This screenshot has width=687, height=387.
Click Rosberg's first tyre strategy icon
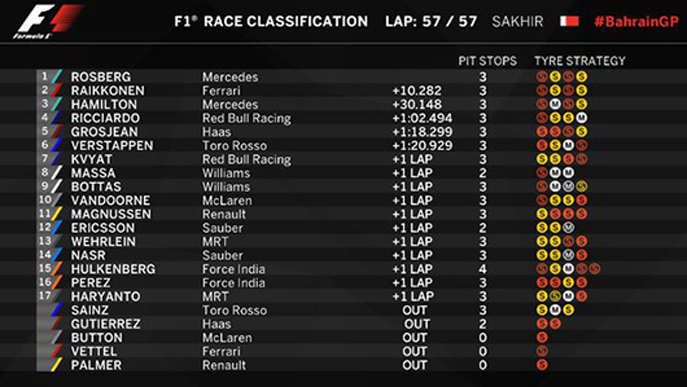pos(542,77)
